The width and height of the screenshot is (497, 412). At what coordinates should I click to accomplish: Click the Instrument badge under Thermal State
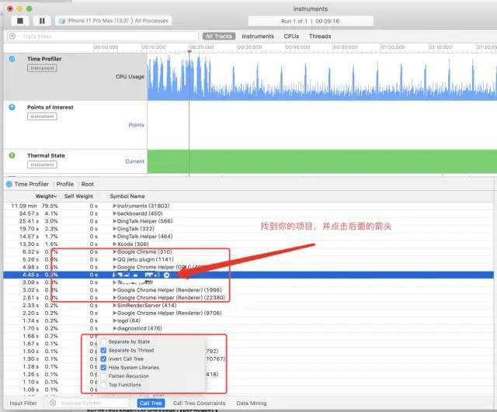pyautogui.click(x=42, y=164)
